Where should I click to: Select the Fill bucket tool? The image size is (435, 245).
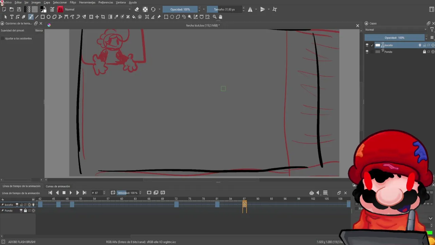134,17
